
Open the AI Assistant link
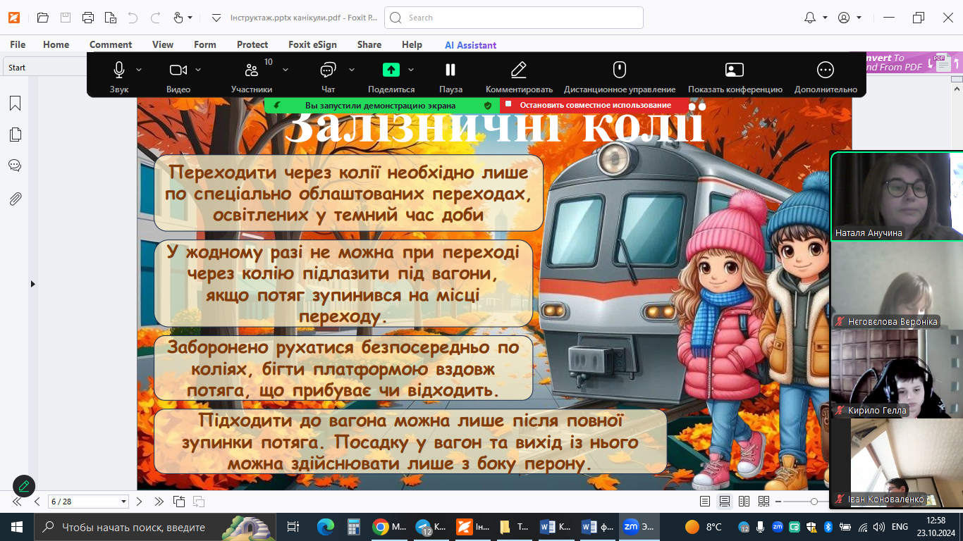(470, 45)
